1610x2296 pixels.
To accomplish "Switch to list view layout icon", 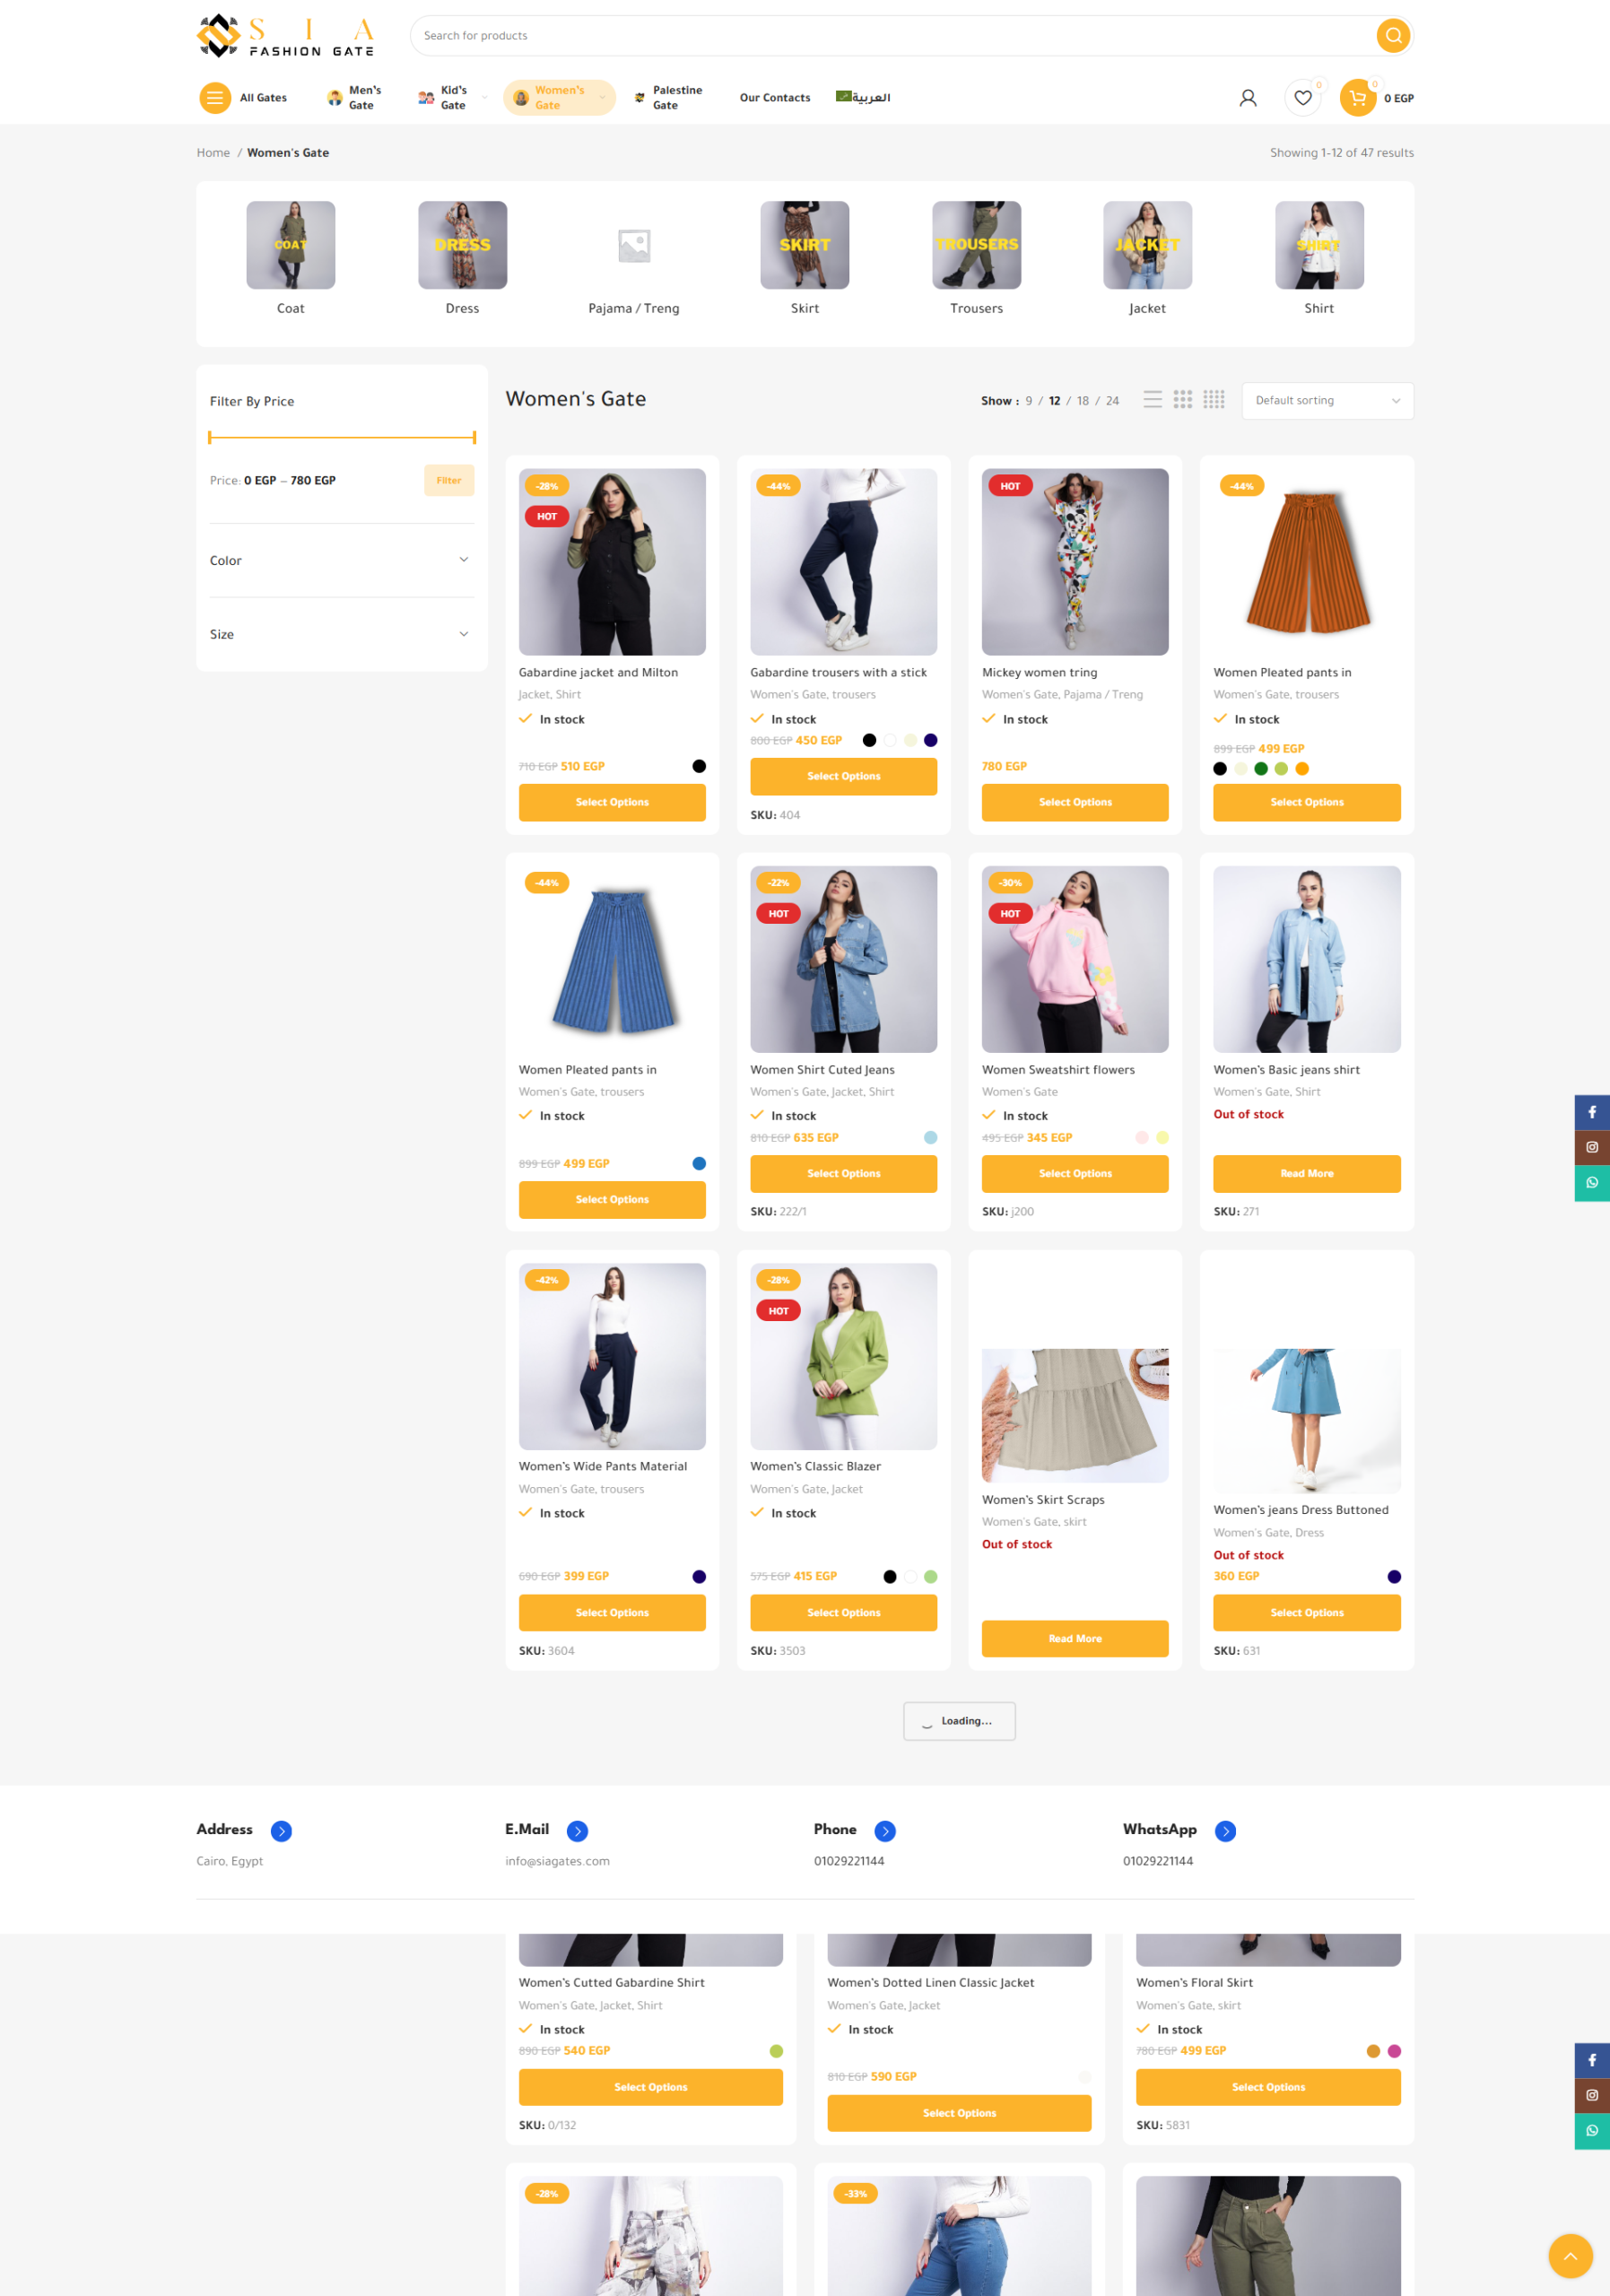I will (x=1152, y=400).
